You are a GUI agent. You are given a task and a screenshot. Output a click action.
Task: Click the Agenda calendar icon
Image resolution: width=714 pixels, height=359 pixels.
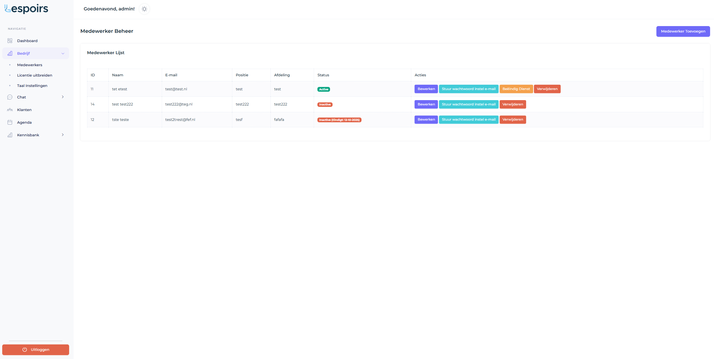pyautogui.click(x=10, y=122)
